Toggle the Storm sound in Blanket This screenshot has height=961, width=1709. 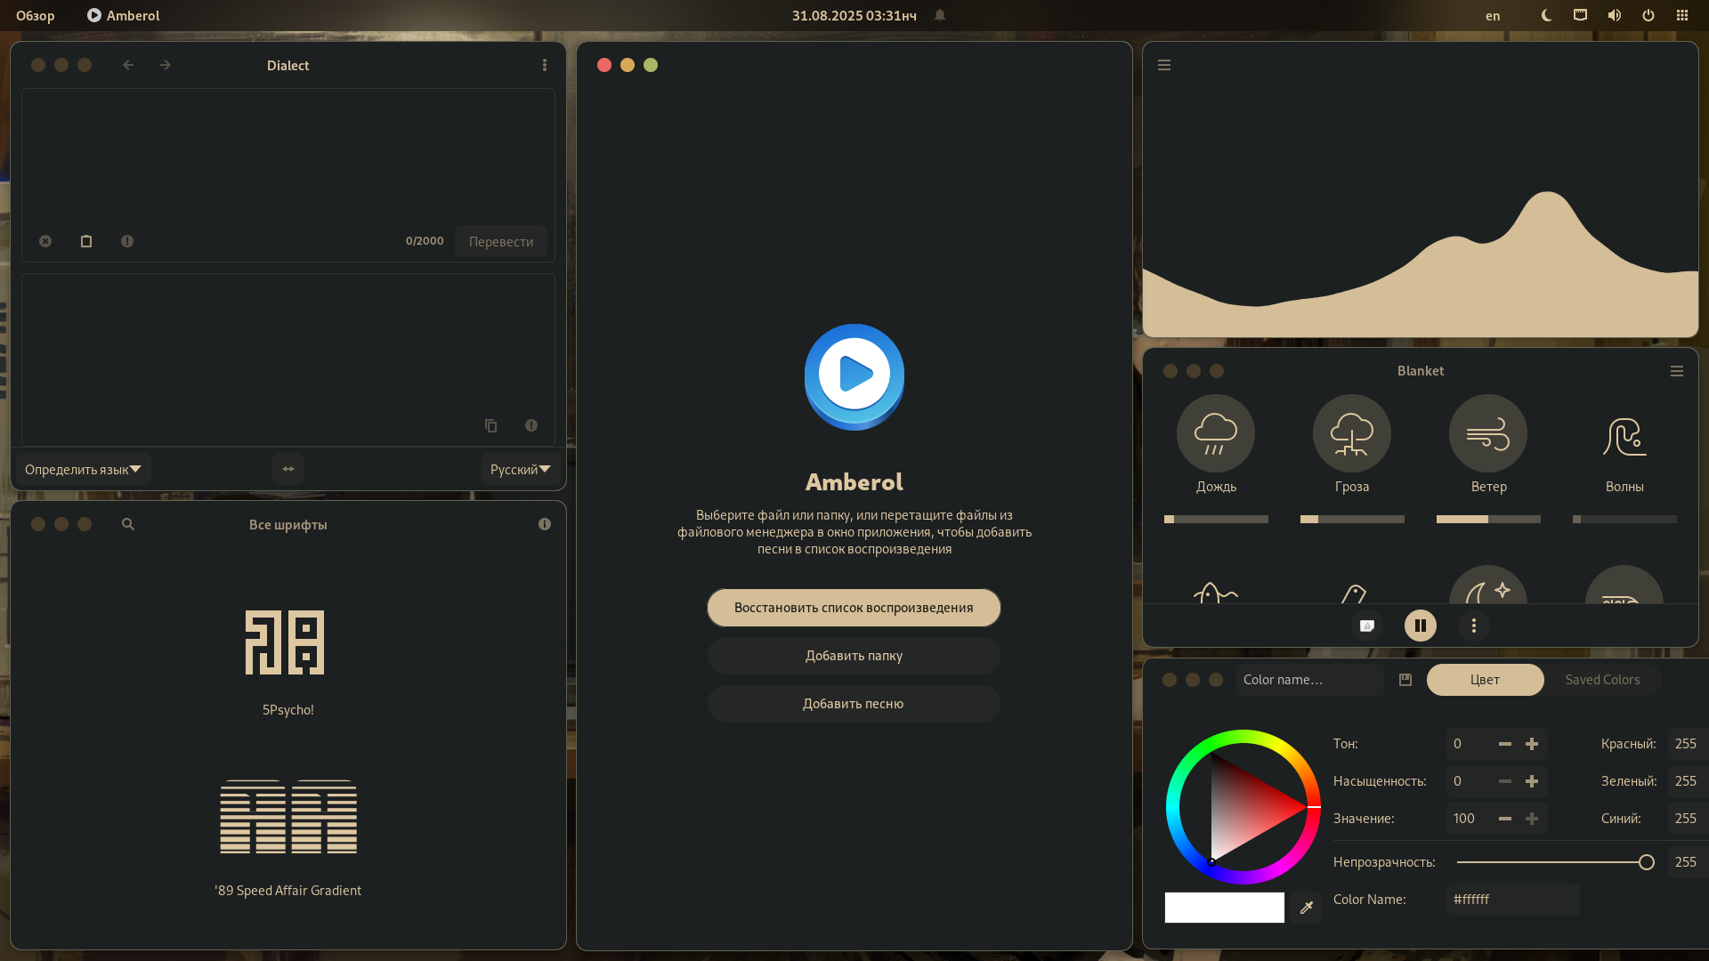coord(1351,433)
